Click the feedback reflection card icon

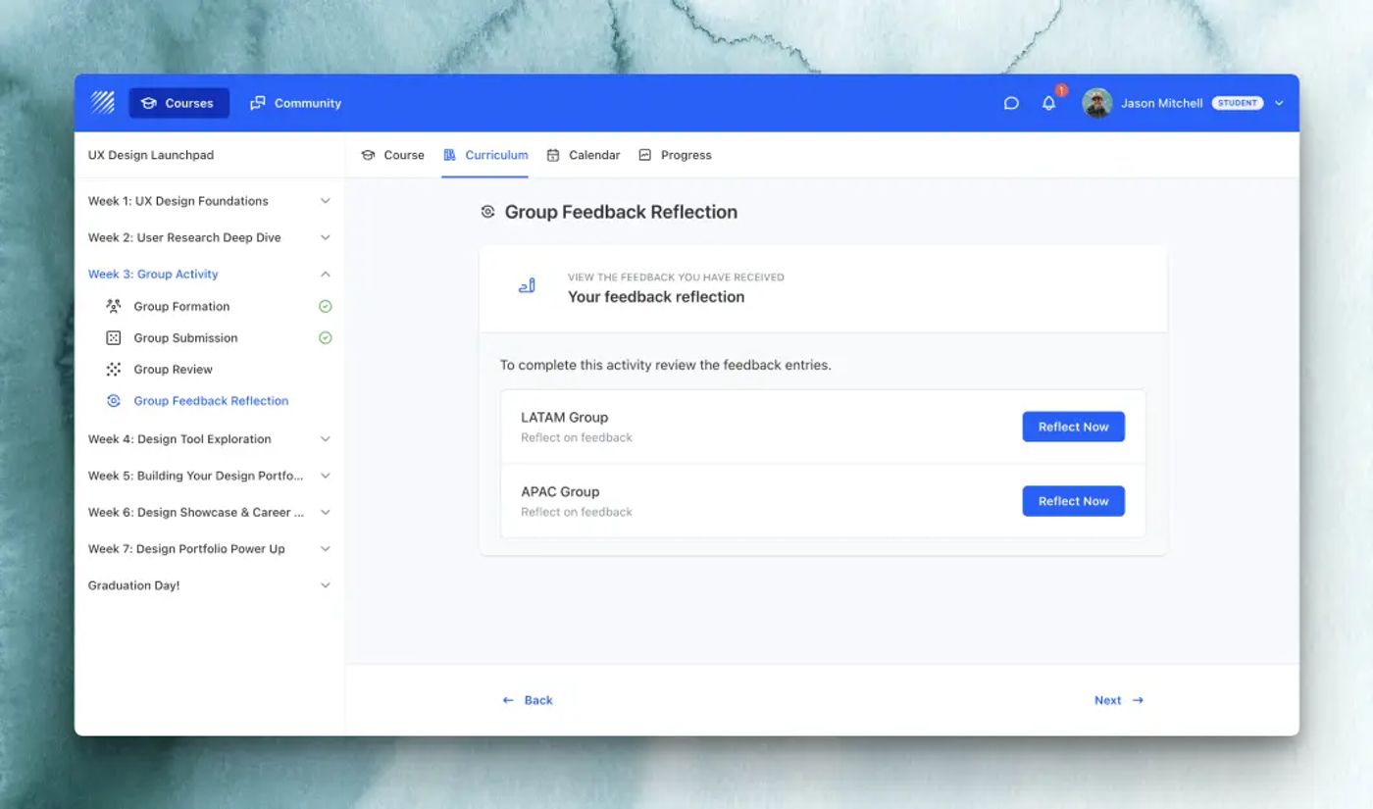(527, 286)
